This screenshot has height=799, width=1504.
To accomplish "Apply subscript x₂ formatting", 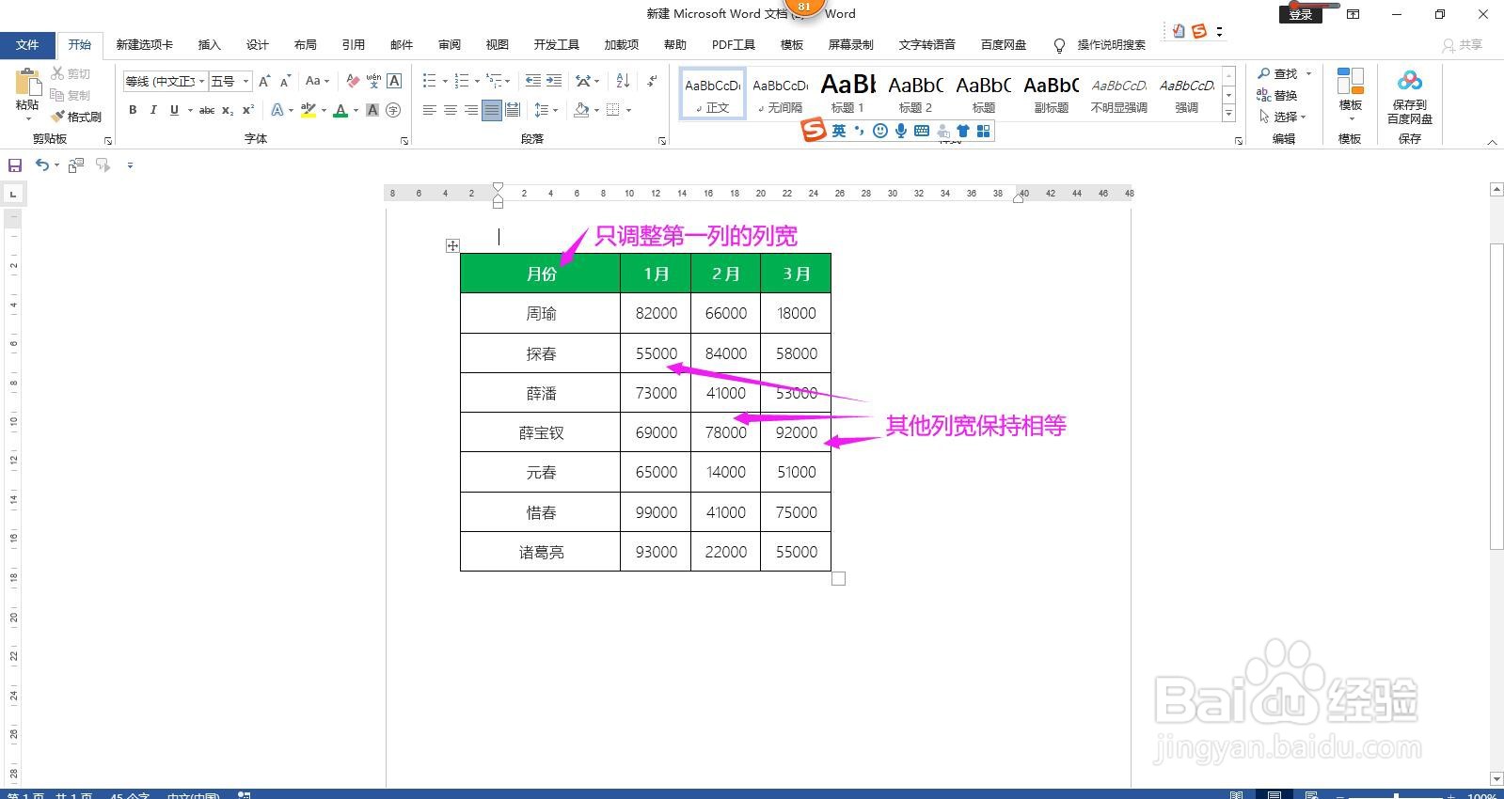I will tap(228, 110).
